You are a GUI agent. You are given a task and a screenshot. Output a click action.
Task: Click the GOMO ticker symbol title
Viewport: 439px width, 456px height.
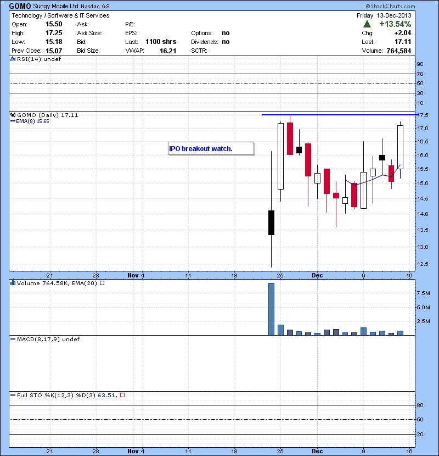pos(20,6)
